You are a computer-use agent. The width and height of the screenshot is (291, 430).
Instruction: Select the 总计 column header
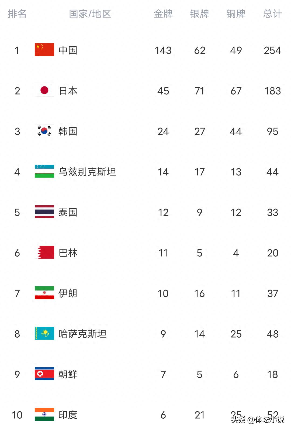point(273,14)
